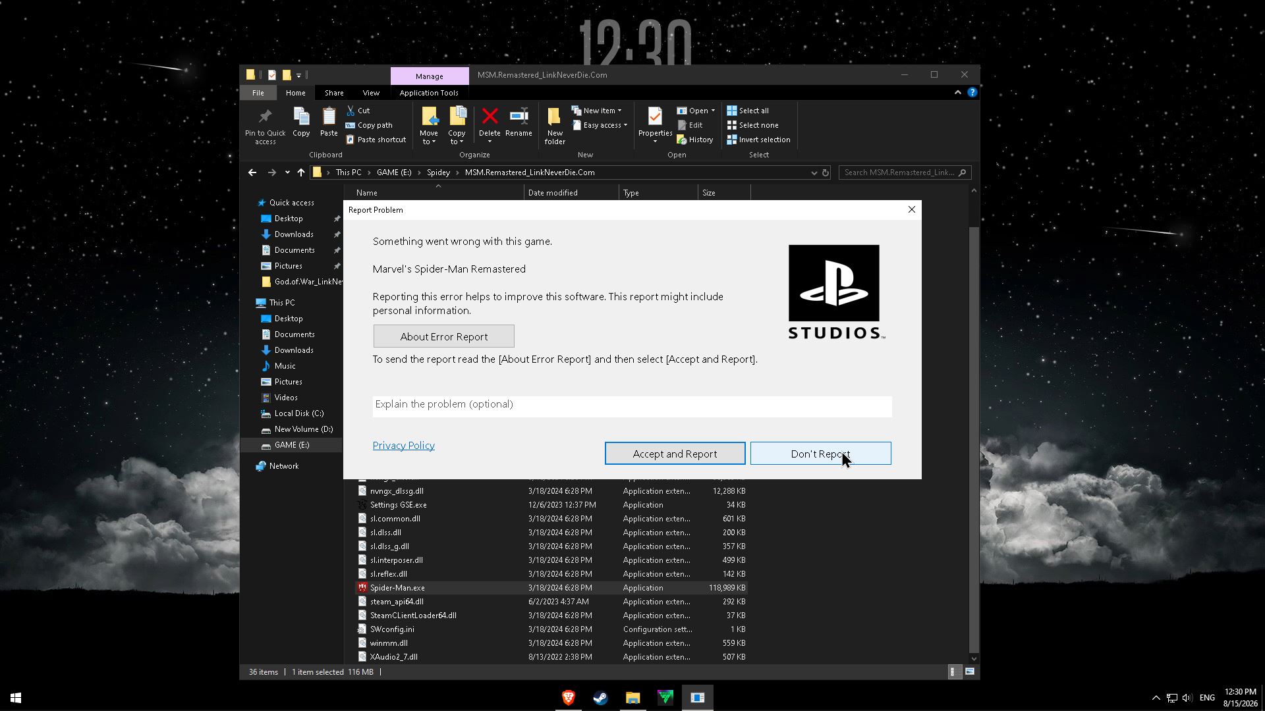Select New Volume (D:) in sidebar
This screenshot has width=1265, height=711.
click(x=304, y=429)
